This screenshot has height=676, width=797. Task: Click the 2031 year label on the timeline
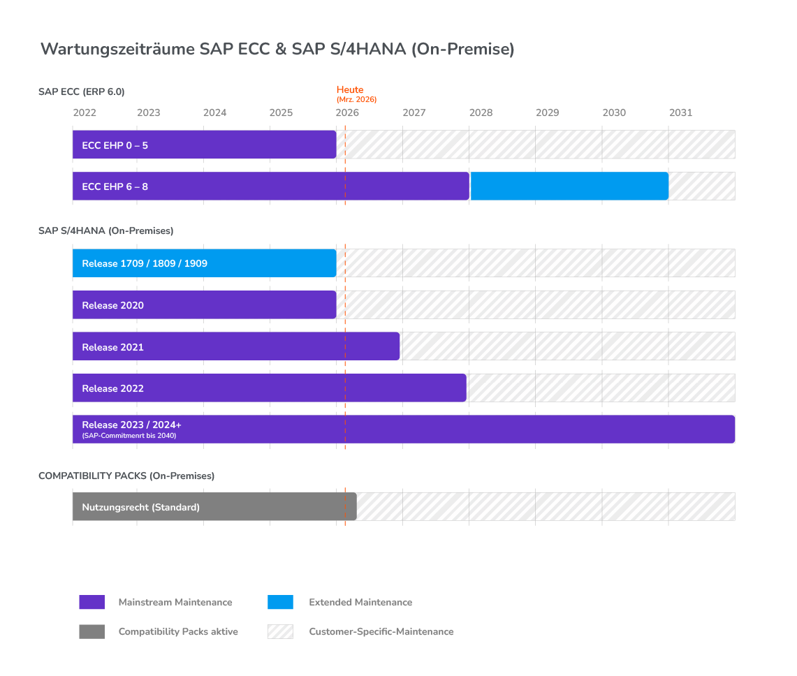[680, 112]
